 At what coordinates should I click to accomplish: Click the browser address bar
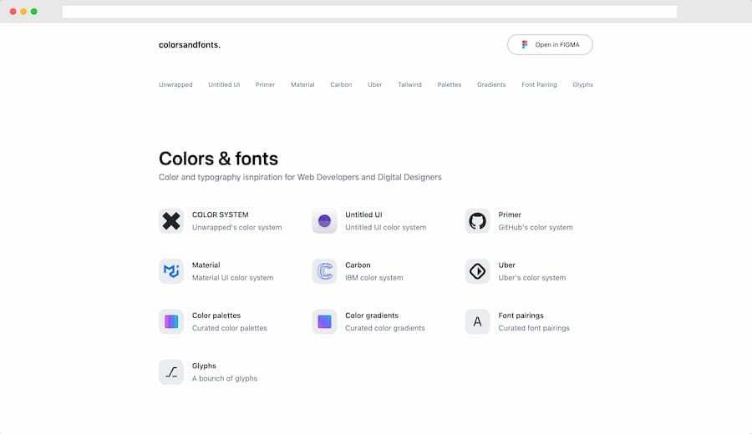coord(369,12)
